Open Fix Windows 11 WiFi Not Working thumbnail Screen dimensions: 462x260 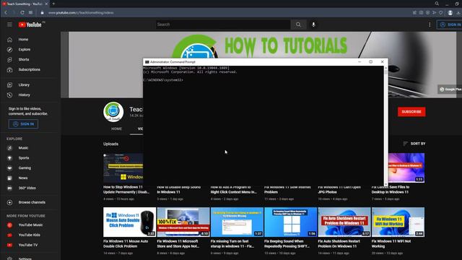(398, 222)
